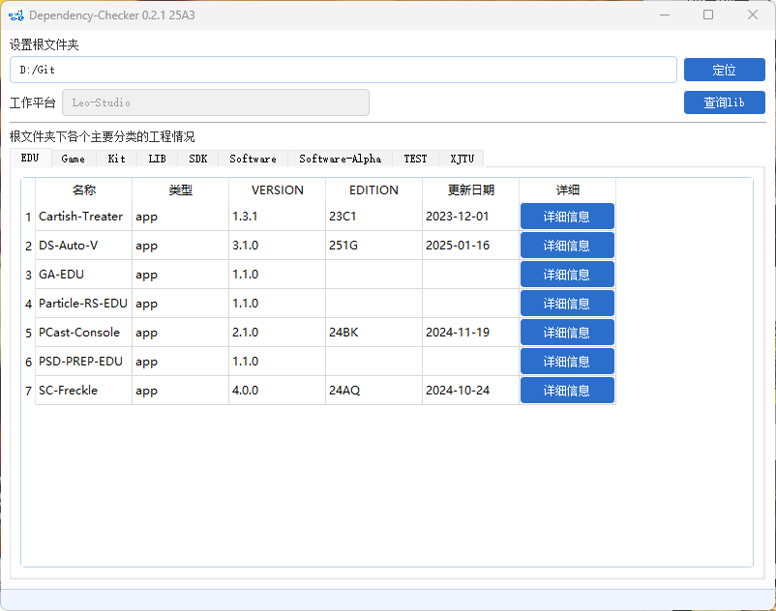The image size is (776, 611).
Task: Open 详细信息 for Cartish-Treater
Action: click(x=567, y=217)
